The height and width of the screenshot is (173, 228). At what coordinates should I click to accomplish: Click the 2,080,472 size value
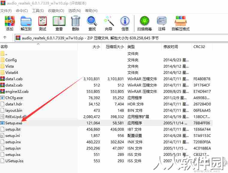[x=91, y=117]
